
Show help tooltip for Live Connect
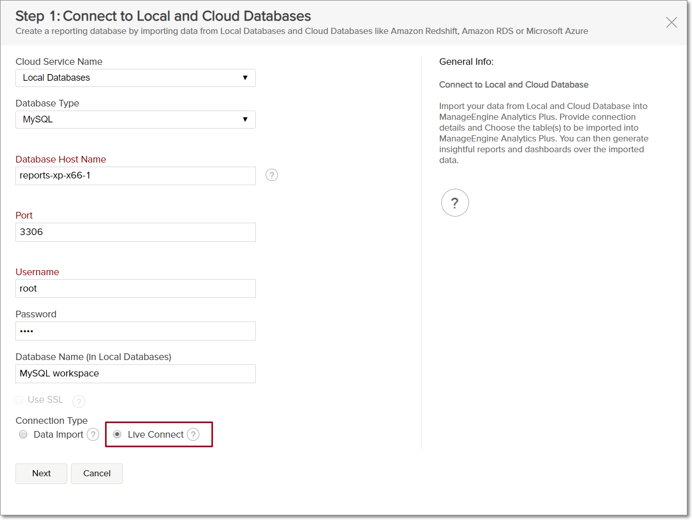pyautogui.click(x=193, y=435)
